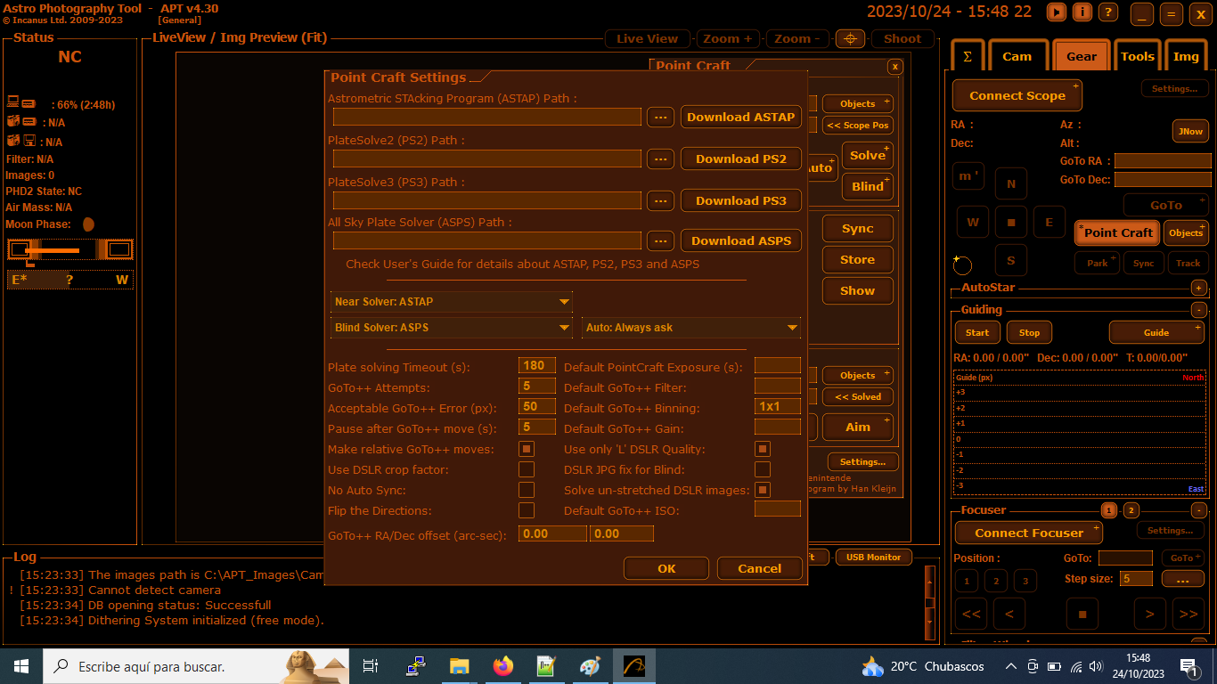Toggle "Use only 'L' DSLR Quality" checkbox

click(x=763, y=450)
